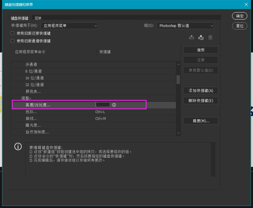Open the 组 Photoshop 默认值 dropdown
This screenshot has height=208, width=253.
pyautogui.click(x=185, y=26)
